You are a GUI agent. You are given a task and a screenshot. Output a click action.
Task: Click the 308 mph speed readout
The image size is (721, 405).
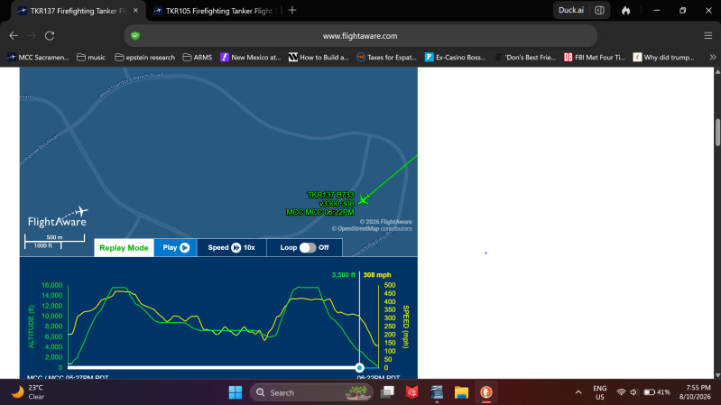[377, 275]
